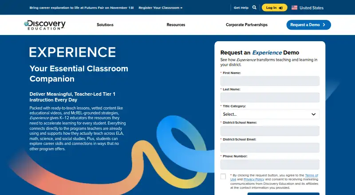Screen dimensions: 355x195
Task: Open the Title Category dropdown
Action: 270,114
